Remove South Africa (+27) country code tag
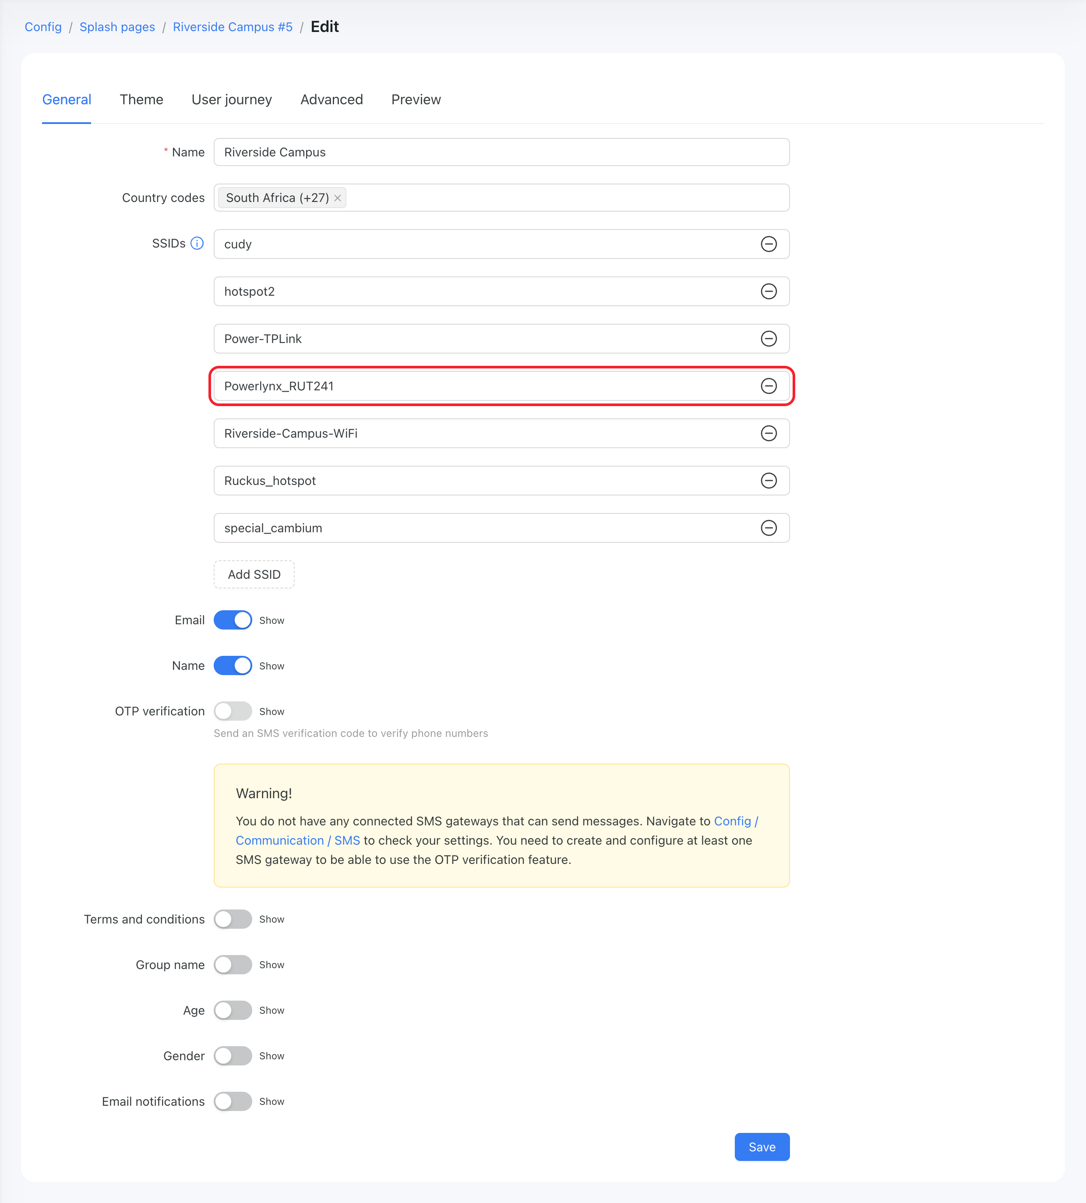The height and width of the screenshot is (1203, 1086). coord(338,198)
